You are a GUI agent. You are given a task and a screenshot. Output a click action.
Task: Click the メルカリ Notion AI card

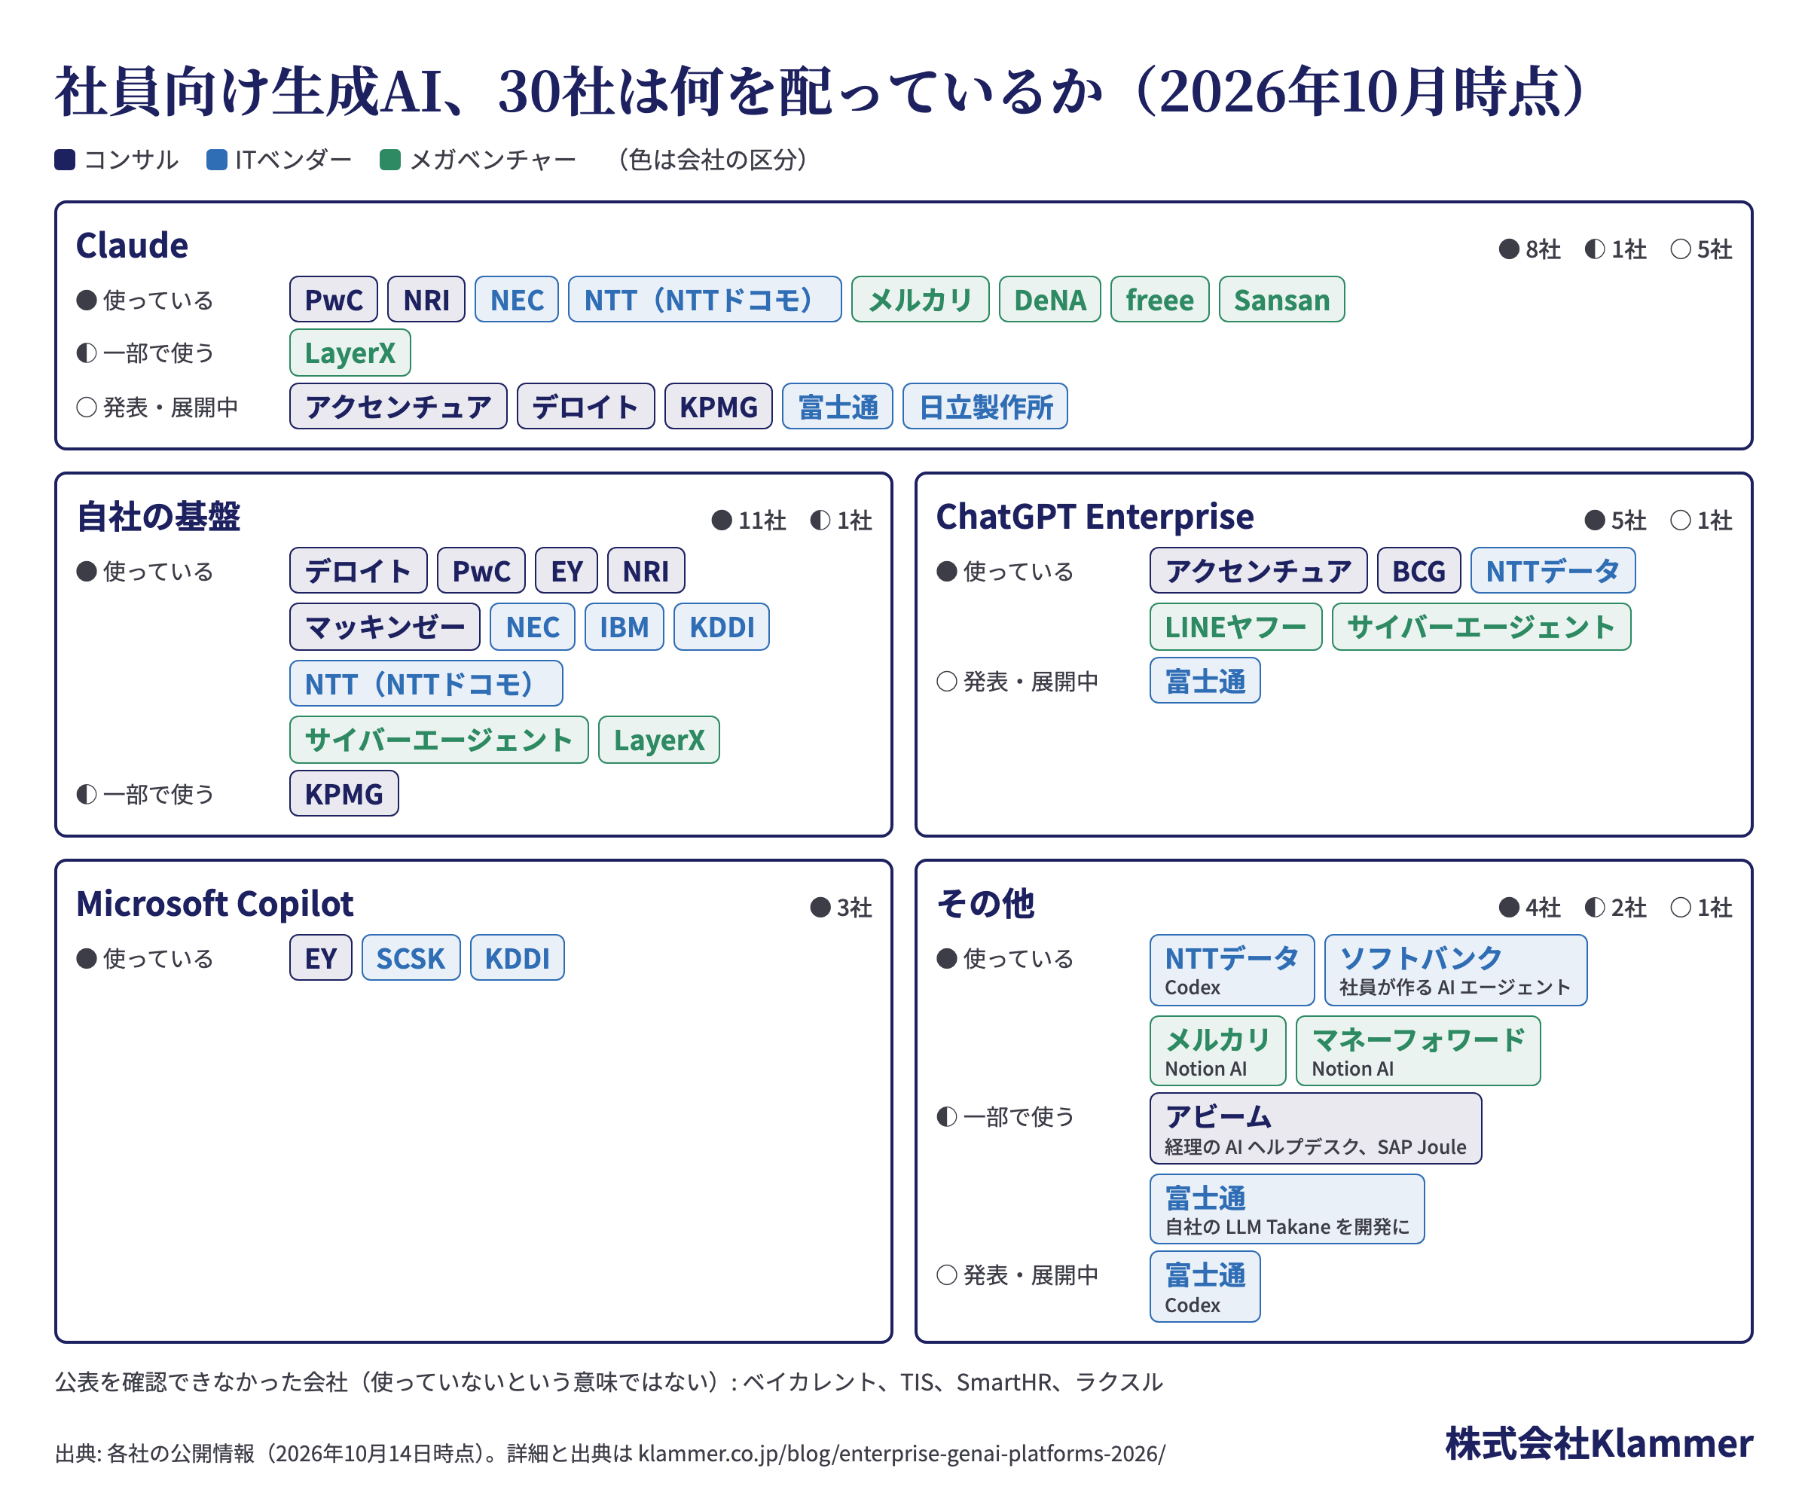pos(1218,1051)
